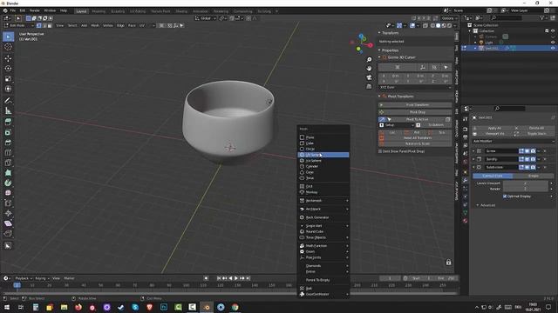Select the Loop Cut tool

[8, 153]
